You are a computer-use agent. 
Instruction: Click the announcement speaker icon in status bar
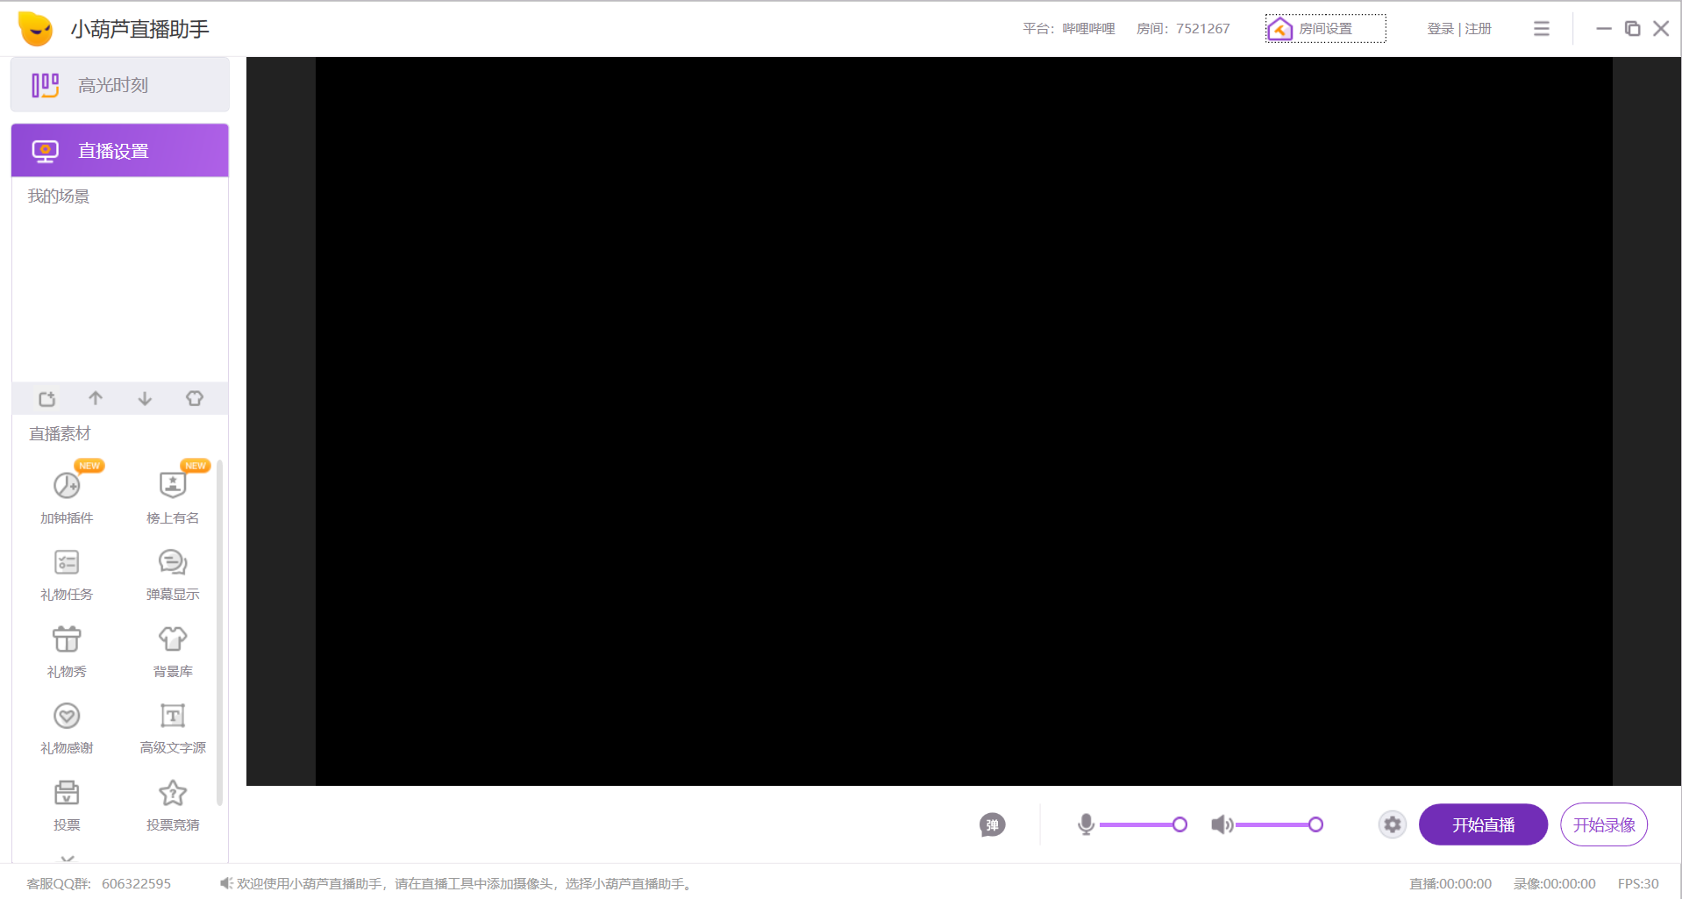[225, 883]
